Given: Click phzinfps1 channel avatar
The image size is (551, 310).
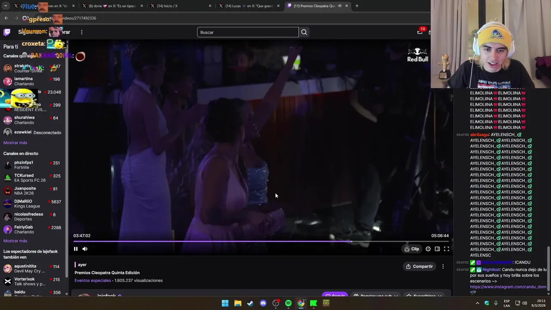Looking at the screenshot, I should point(8,165).
